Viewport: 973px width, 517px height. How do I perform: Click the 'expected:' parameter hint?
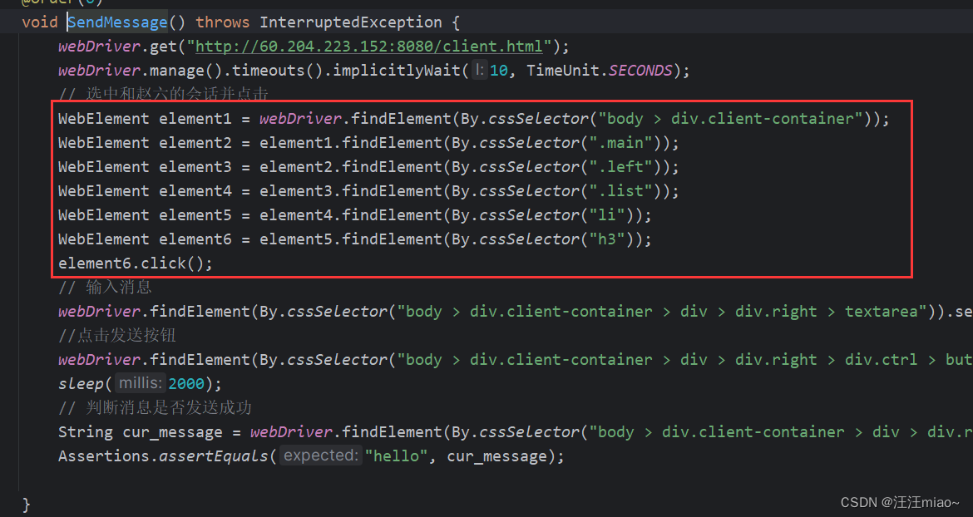click(x=320, y=456)
